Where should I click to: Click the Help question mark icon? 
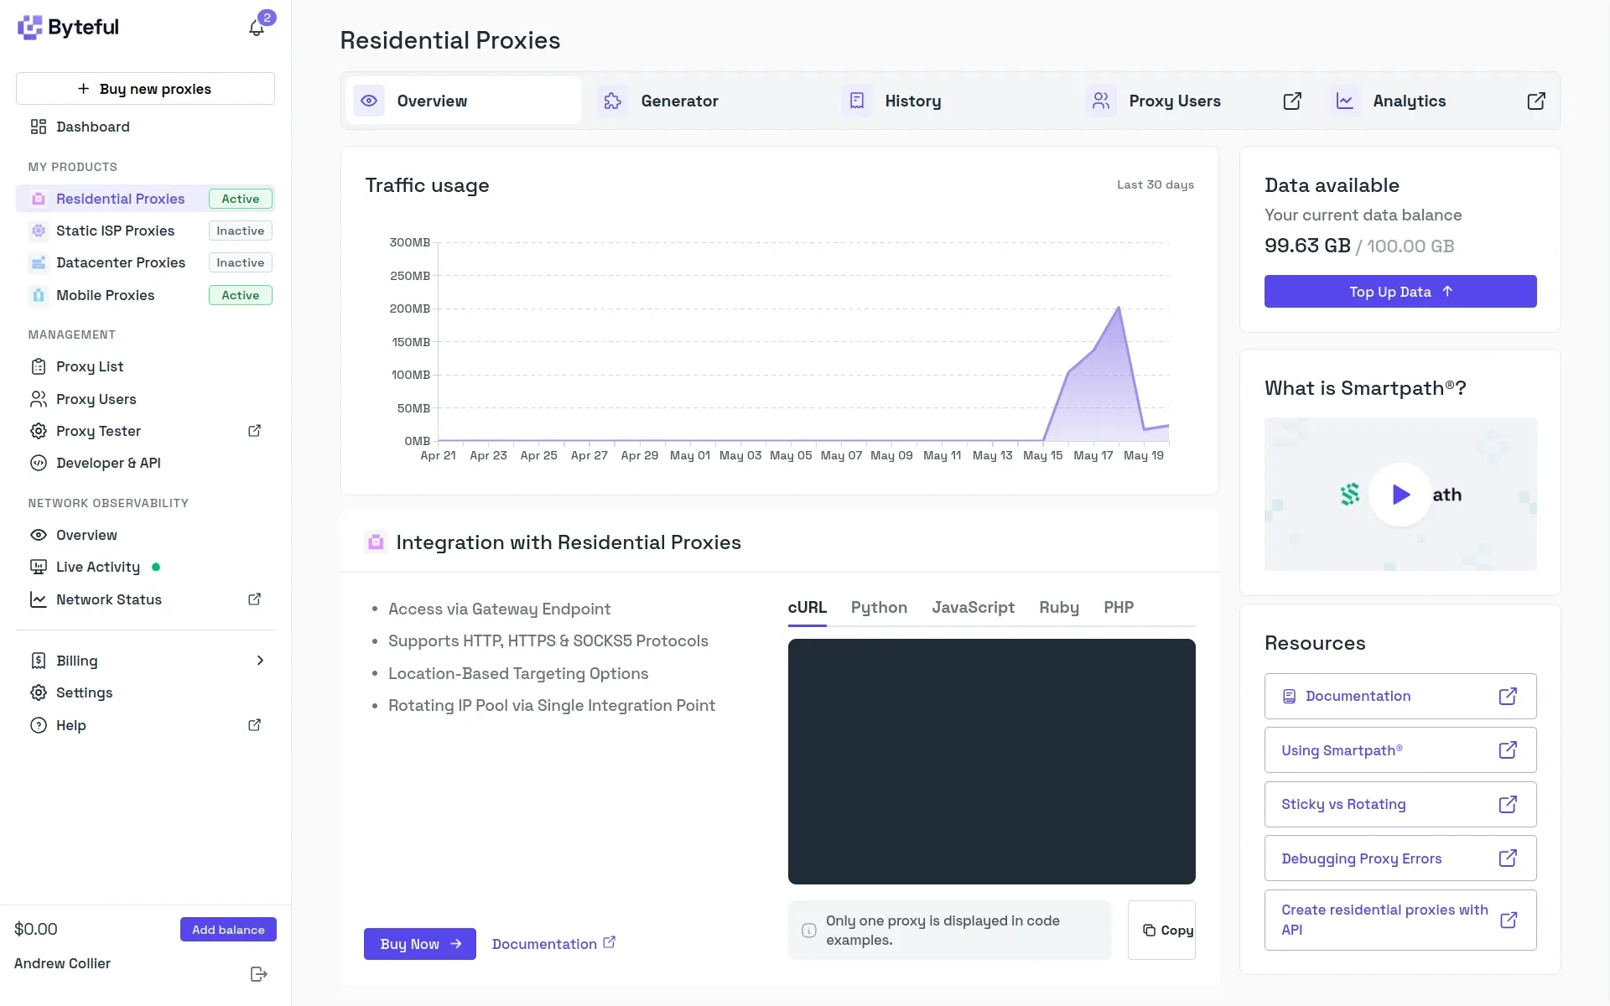39,725
